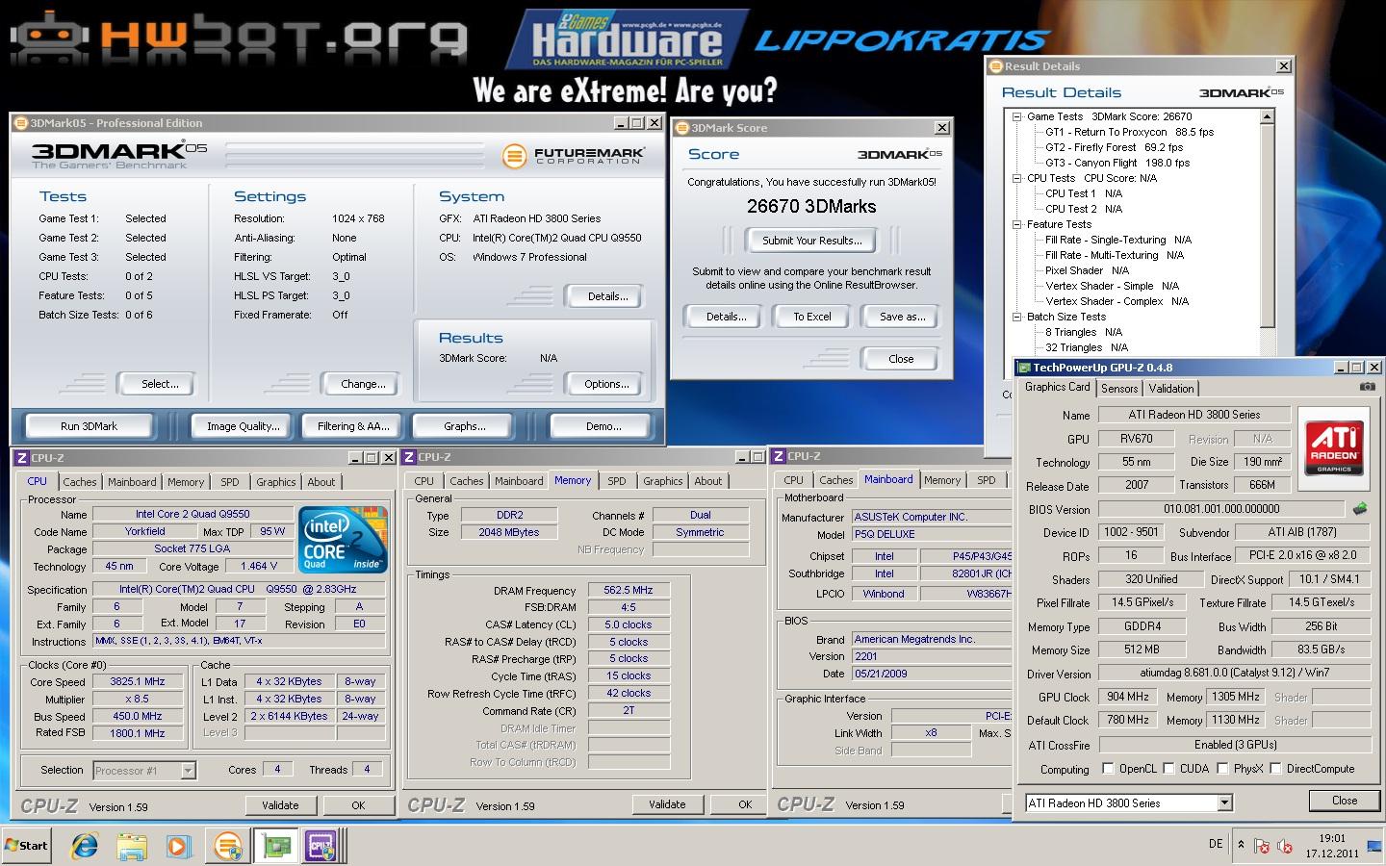Viewport: 1386px width, 866px height.
Task: Click Run 3DMark button
Action: (89, 426)
